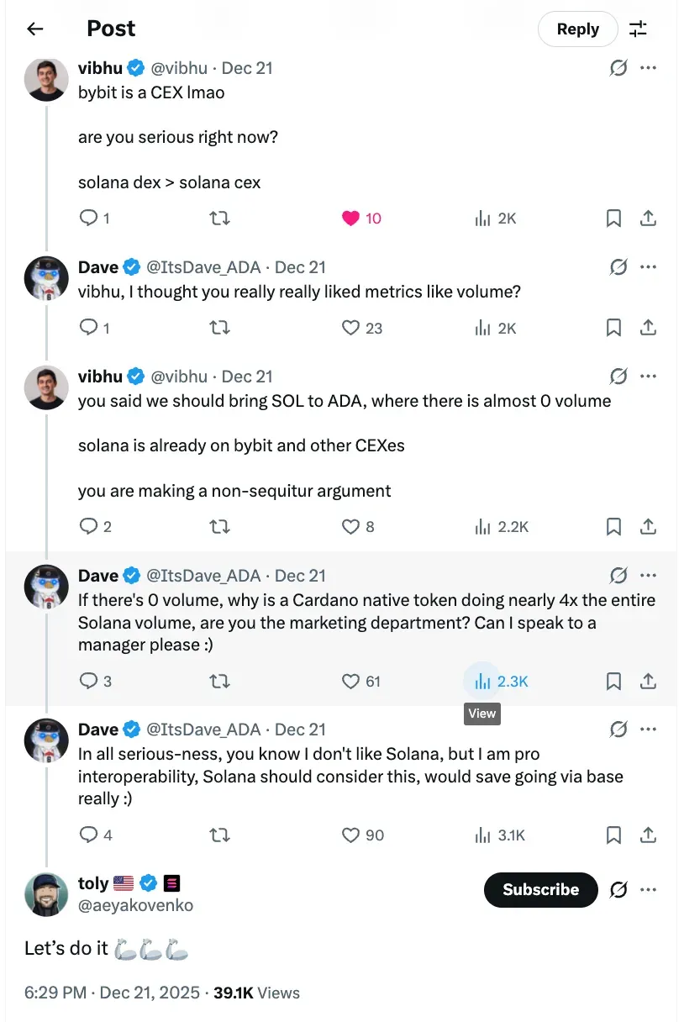Open the reply filter settings icon
684x1022 pixels.
coord(639,29)
